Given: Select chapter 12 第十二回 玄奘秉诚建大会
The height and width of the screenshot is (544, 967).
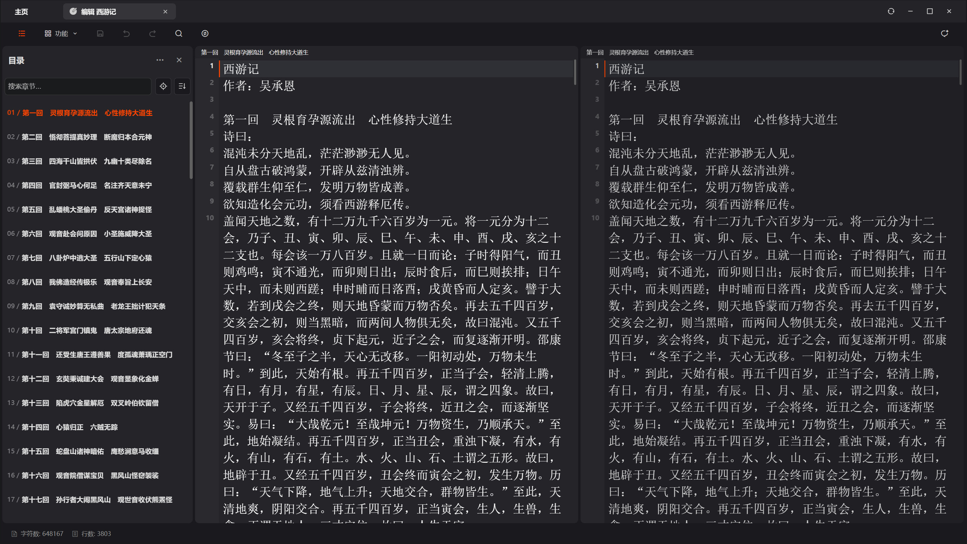Looking at the screenshot, I should (x=96, y=379).
